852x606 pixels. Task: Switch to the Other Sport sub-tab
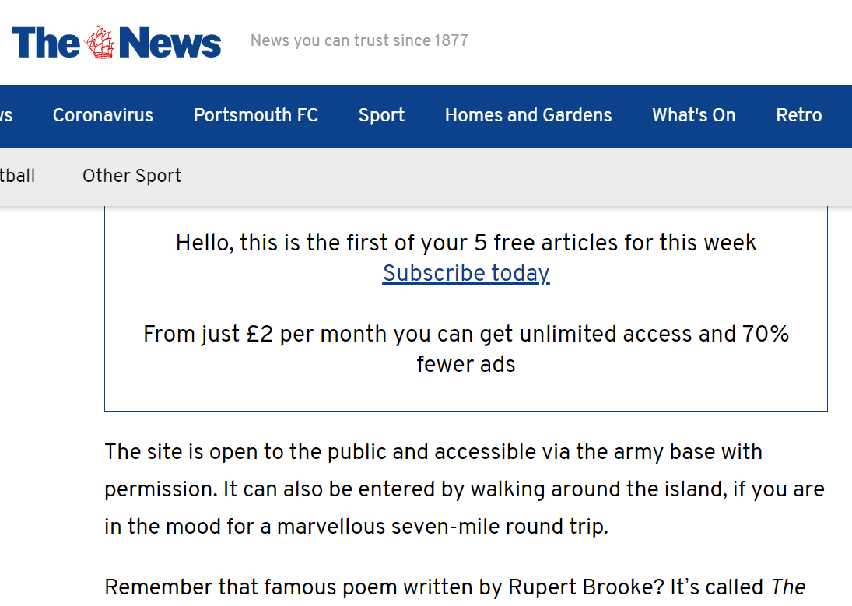pos(131,176)
